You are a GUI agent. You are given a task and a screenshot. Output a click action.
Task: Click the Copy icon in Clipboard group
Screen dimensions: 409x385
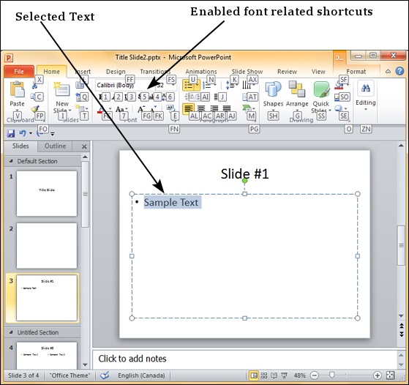[34, 97]
